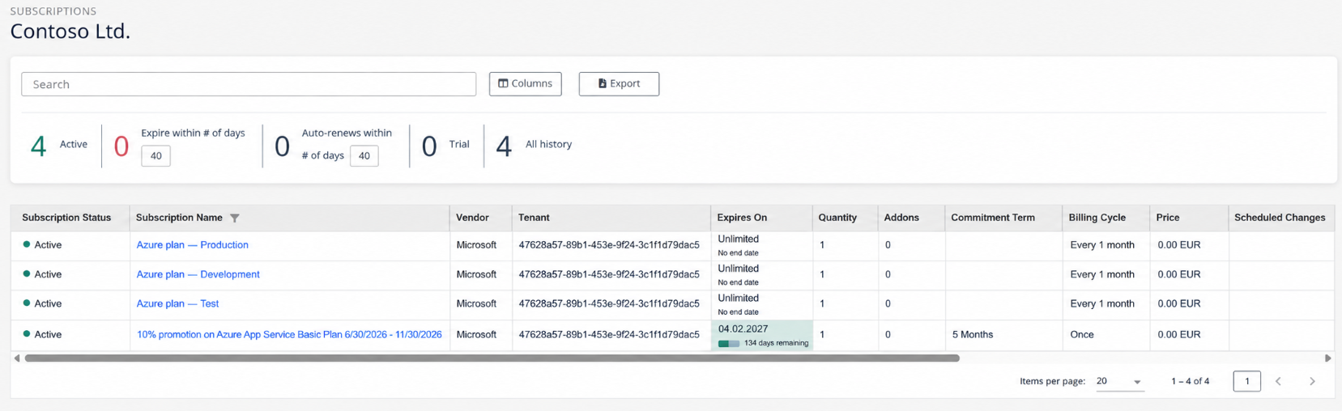This screenshot has height=411, width=1342.
Task: Open Azure plan — Development subscription
Action: 198,274
